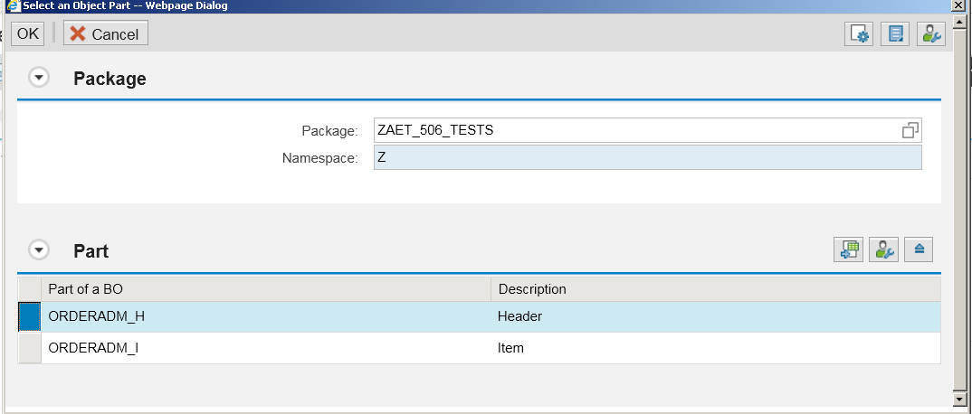Image resolution: width=972 pixels, height=414 pixels.
Task: Click the eject-style icon above Part table
Action: pos(919,249)
